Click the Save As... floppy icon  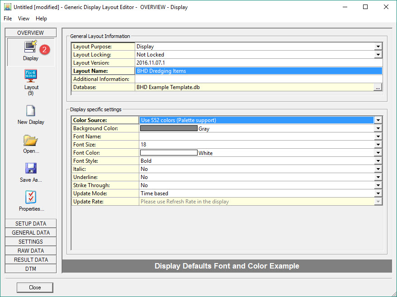tap(31, 169)
